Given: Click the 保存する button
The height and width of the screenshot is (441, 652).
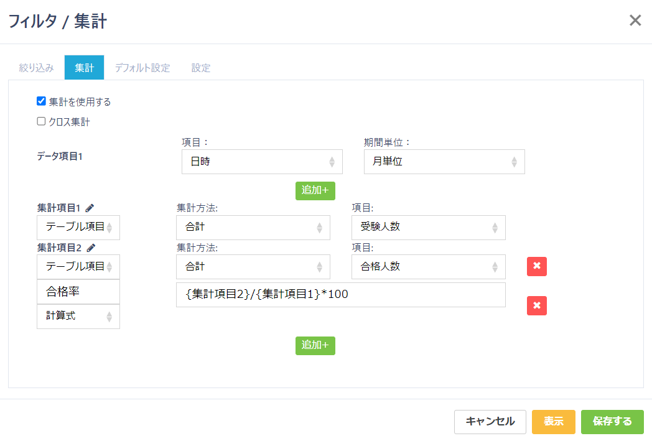Looking at the screenshot, I should 612,422.
